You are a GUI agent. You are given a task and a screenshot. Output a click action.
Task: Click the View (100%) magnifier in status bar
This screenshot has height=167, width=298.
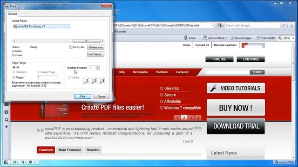pos(277,162)
